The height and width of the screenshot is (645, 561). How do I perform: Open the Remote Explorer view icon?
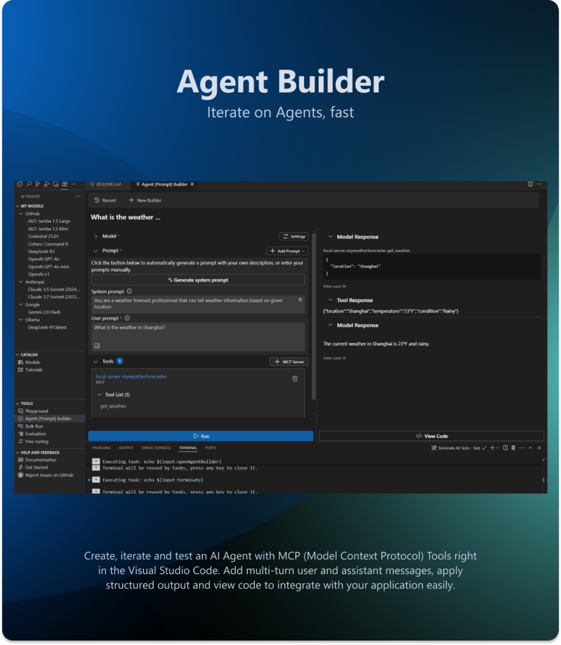(x=56, y=184)
